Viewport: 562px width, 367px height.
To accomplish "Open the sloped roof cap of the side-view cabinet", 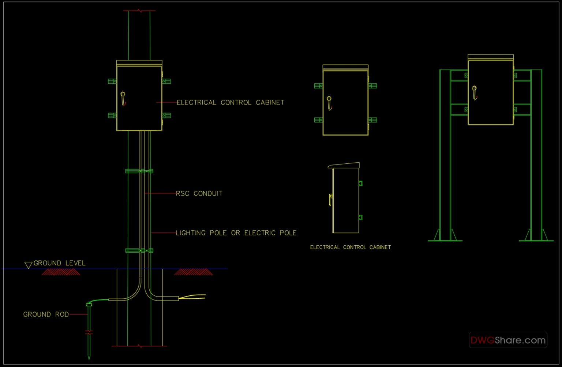I will click(344, 164).
